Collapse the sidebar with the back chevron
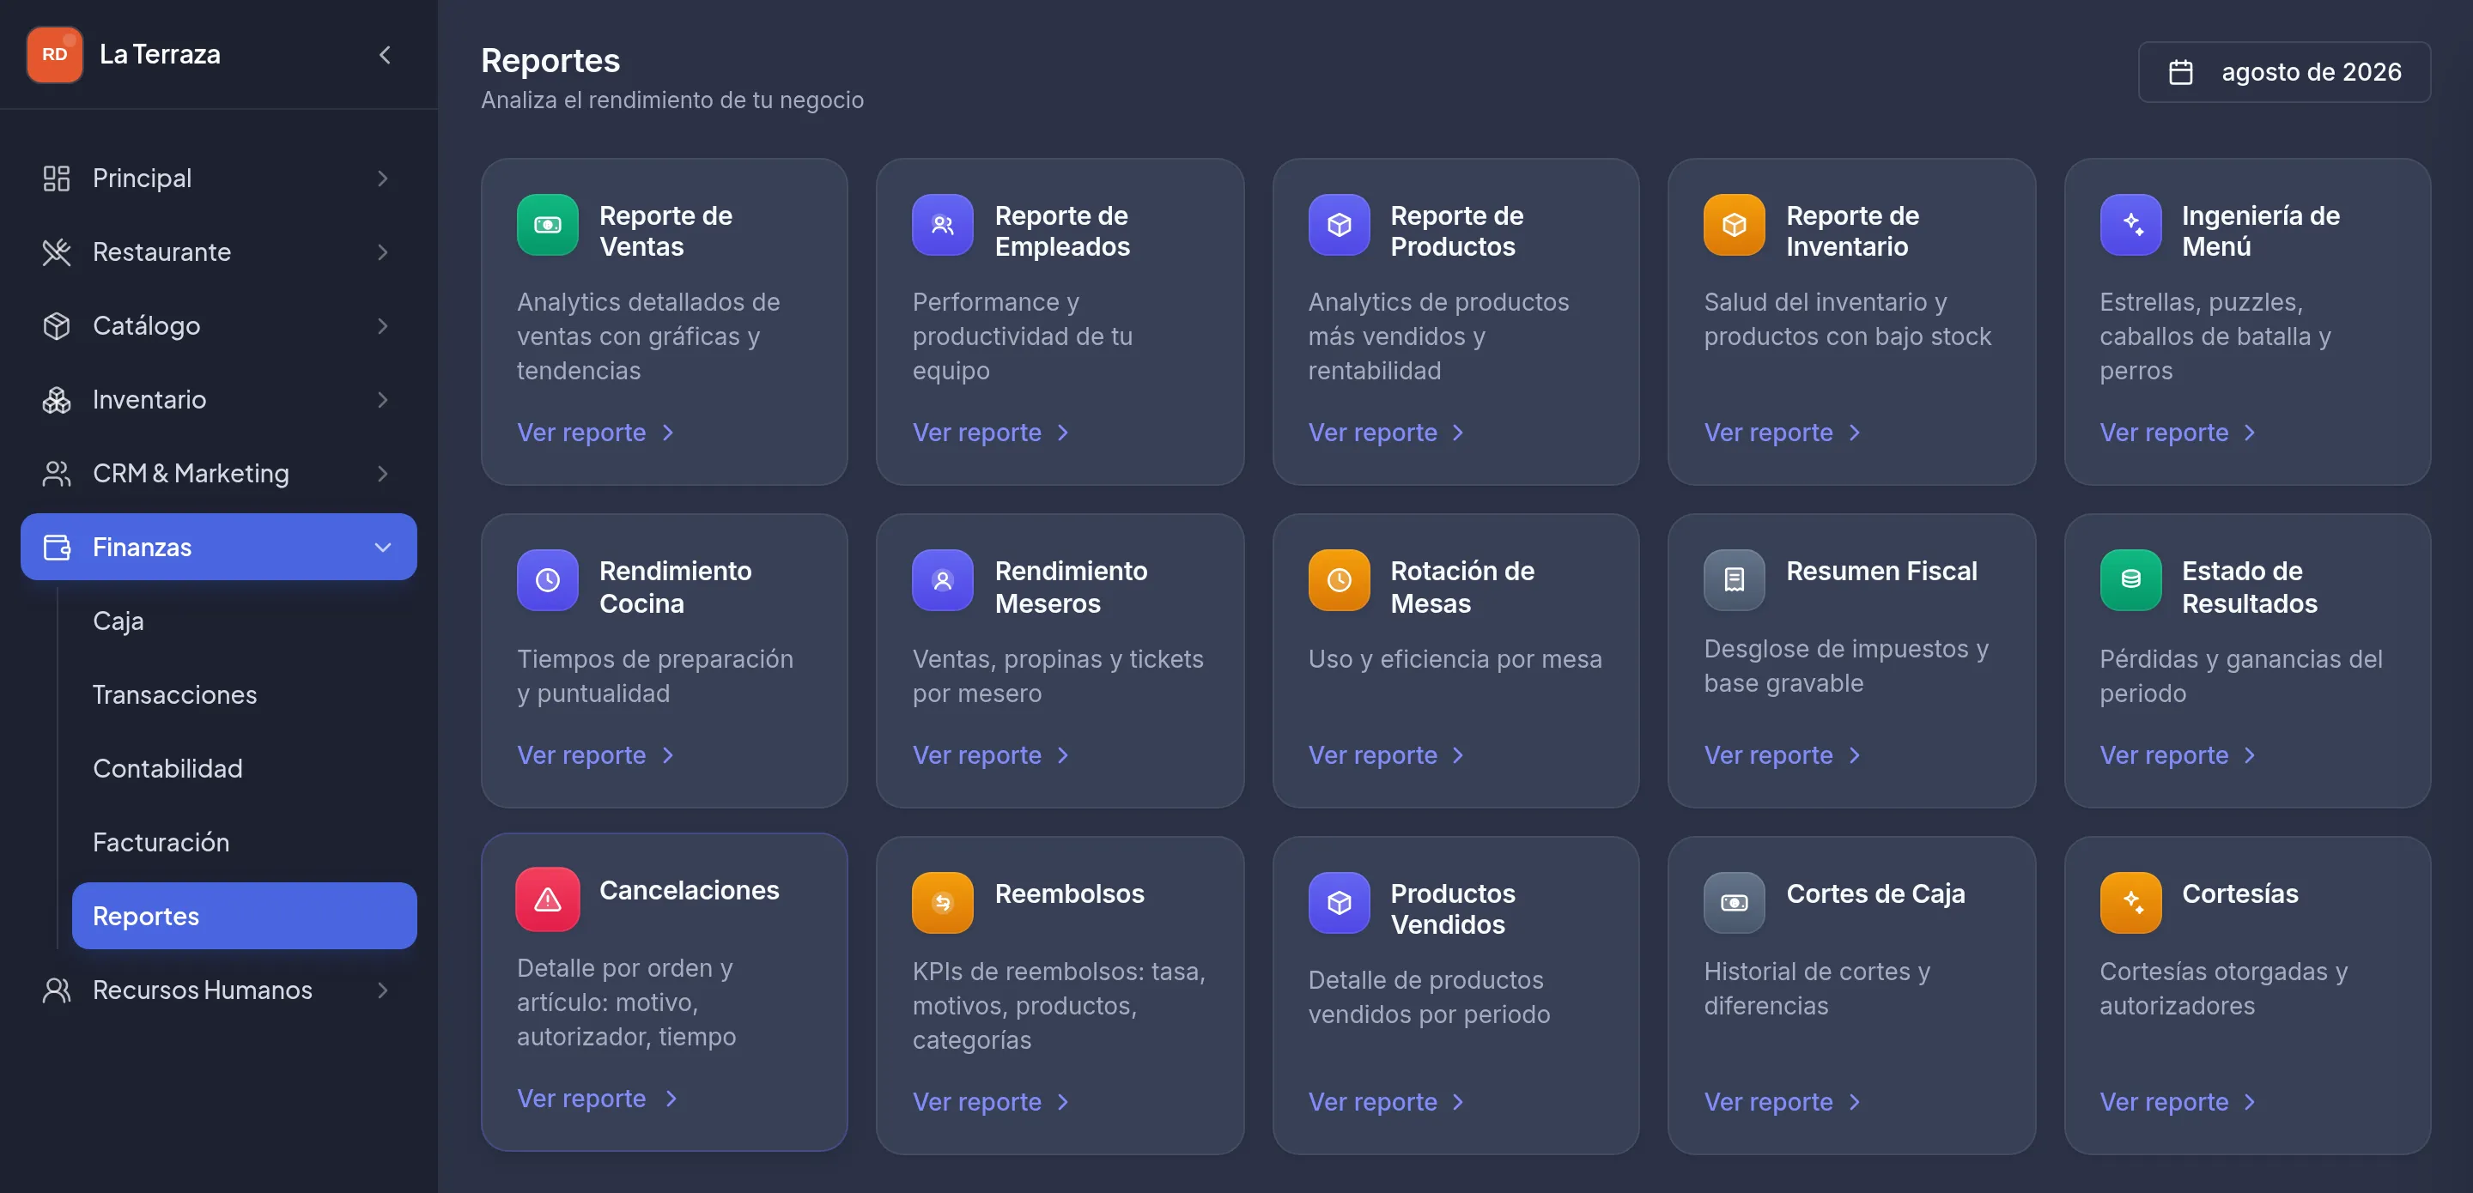Viewport: 2473px width, 1193px height. [385, 55]
